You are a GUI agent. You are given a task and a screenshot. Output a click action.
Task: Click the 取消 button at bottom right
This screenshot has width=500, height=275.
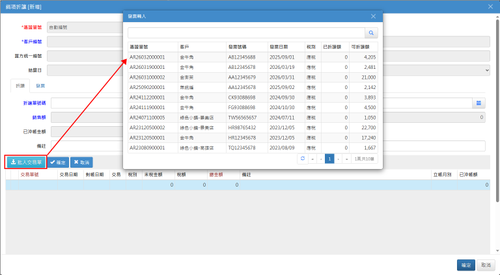click(x=486, y=265)
